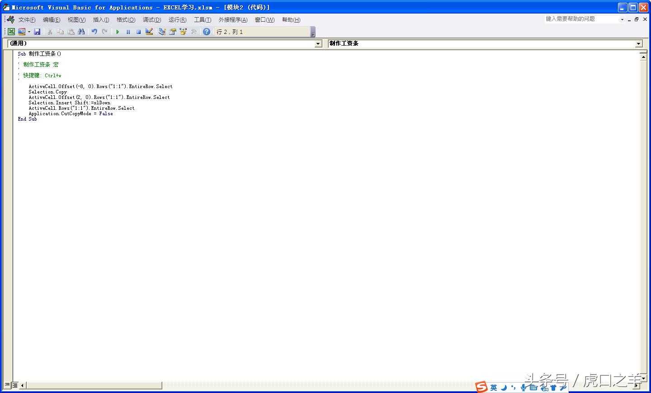Open the 外接程序(A) menu

click(x=233, y=20)
